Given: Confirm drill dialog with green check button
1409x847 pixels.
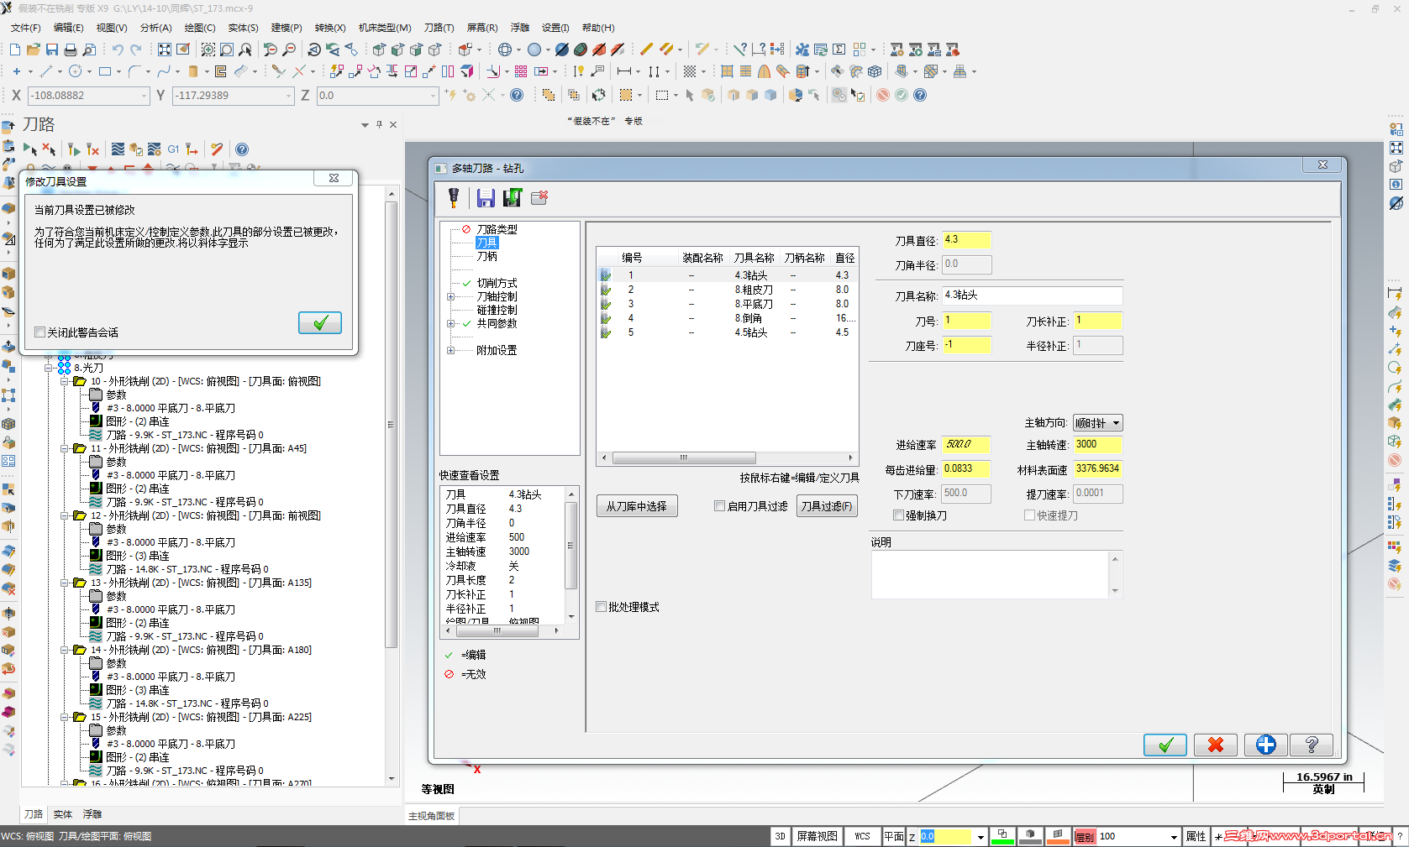Looking at the screenshot, I should (x=1165, y=745).
